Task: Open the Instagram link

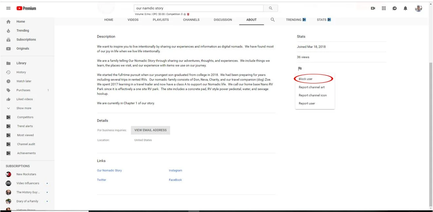Action: click(x=176, y=170)
